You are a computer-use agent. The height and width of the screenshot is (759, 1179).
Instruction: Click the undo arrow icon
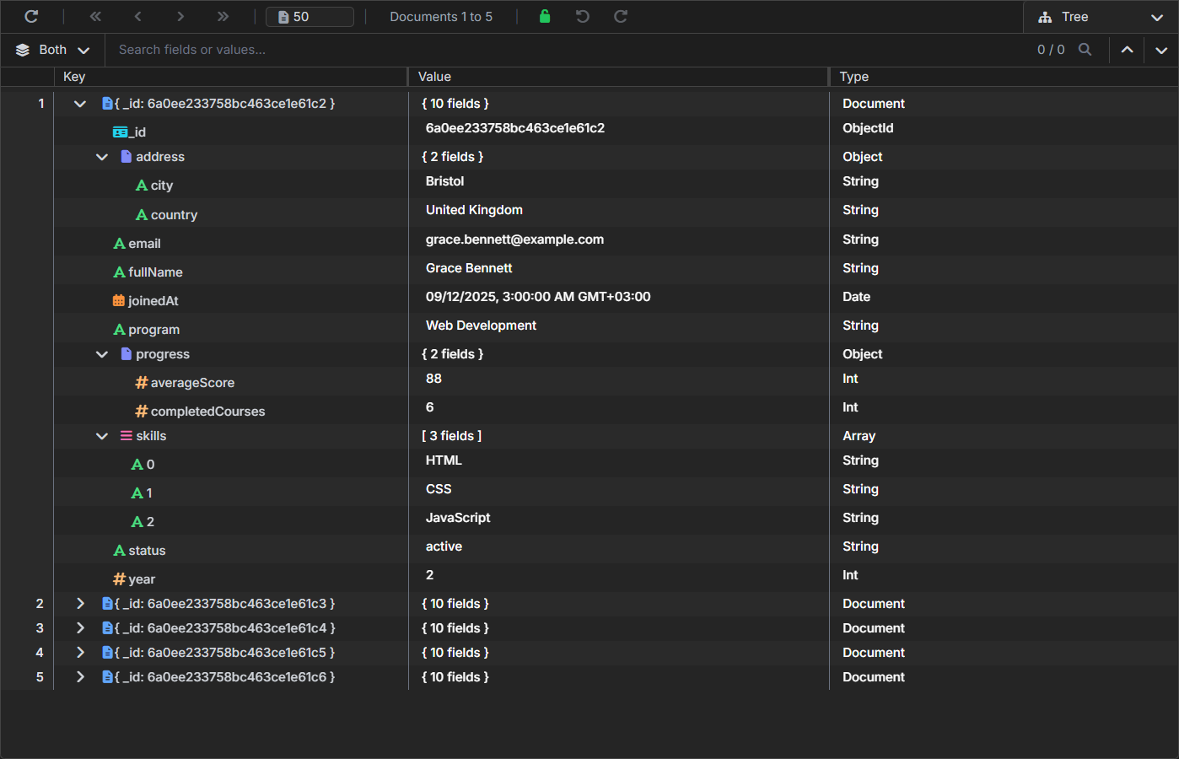[582, 16]
